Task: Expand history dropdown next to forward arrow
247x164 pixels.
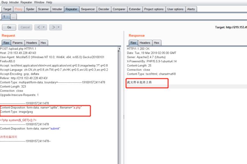Action: (x=59, y=27)
